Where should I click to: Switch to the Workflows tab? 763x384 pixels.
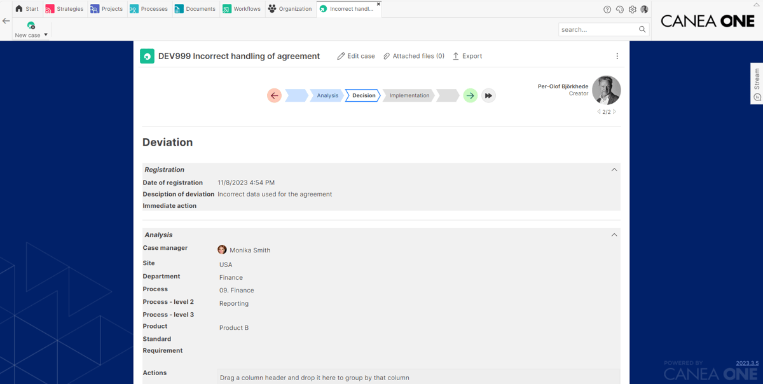coord(241,9)
